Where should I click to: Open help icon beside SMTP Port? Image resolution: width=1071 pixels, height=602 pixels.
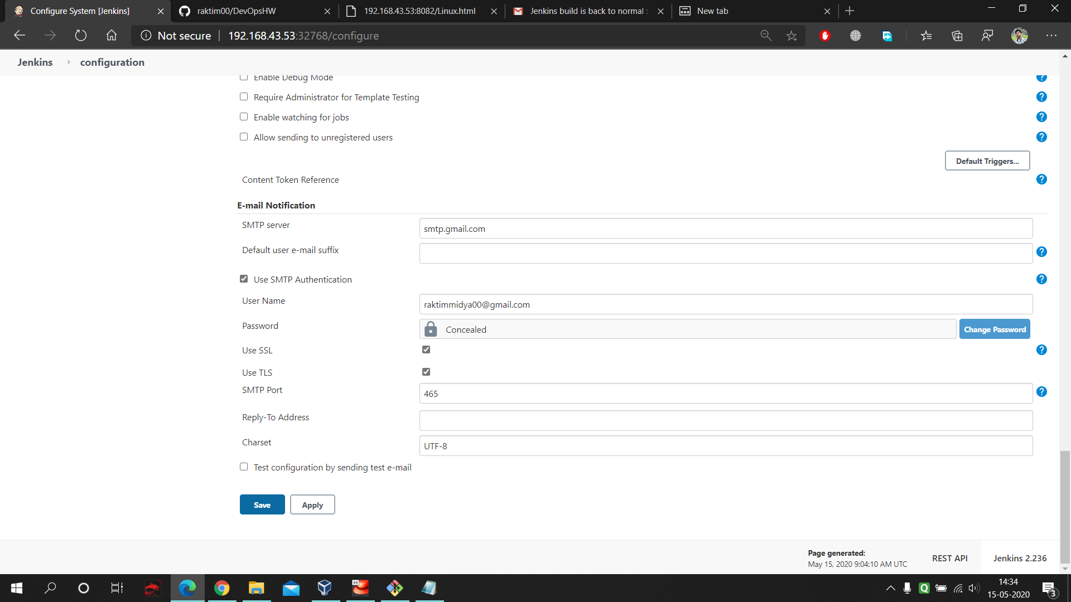[x=1041, y=392]
